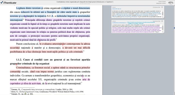Click the small blue tab on right edge
The image size is (175, 95).
pos(174,28)
